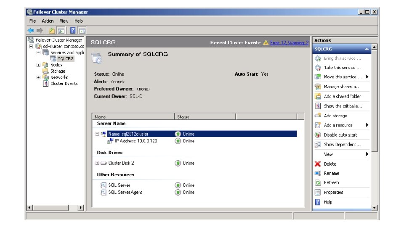Sort by the Name column header
The height and width of the screenshot is (227, 404).
point(133,116)
